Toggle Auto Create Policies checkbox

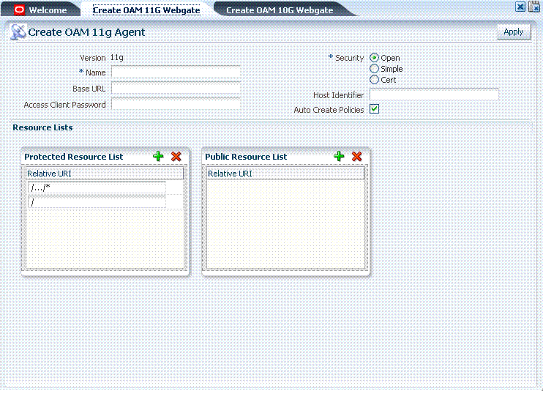[375, 109]
